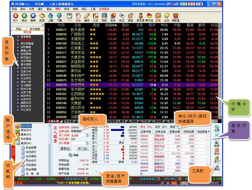Click the stock list vertical scrollbar down arrow
The width and height of the screenshot is (252, 190).
coord(220,117)
